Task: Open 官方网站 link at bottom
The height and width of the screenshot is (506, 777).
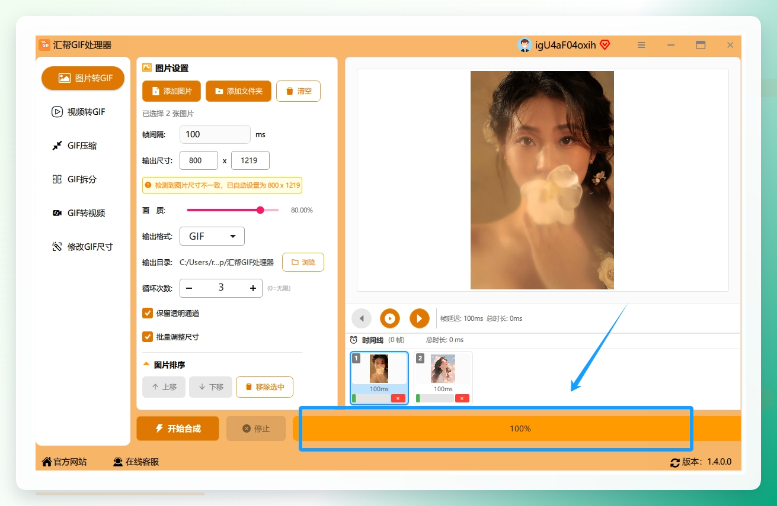Action: pos(64,462)
